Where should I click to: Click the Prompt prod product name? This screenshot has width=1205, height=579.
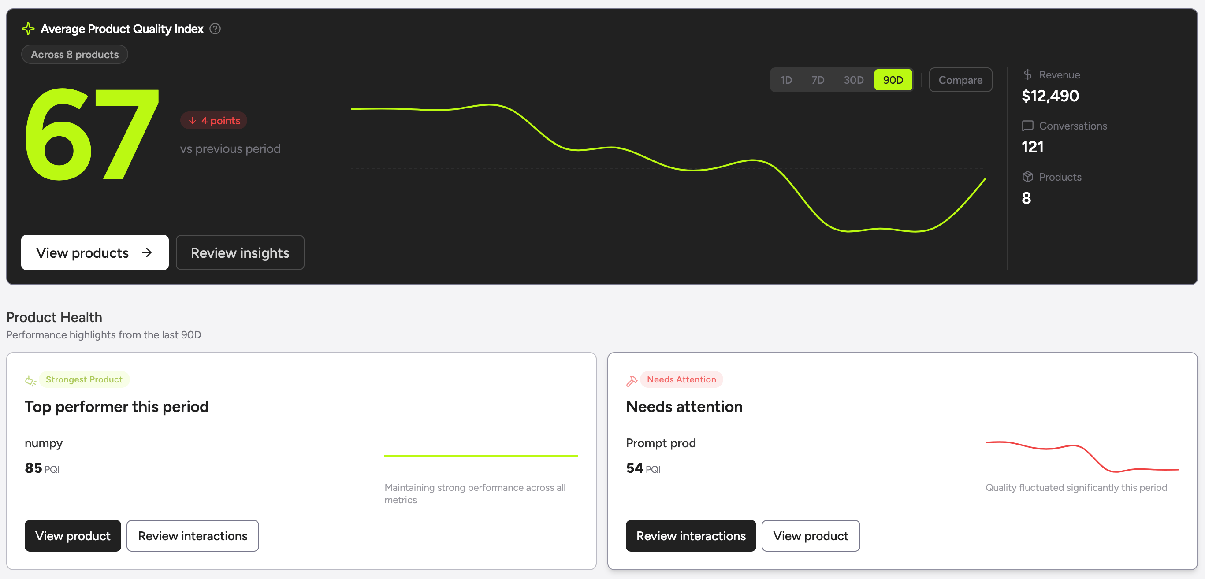pyautogui.click(x=661, y=443)
